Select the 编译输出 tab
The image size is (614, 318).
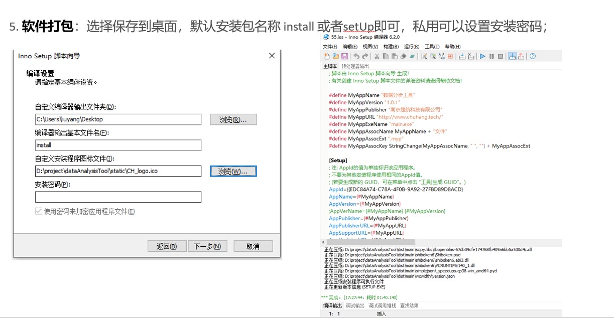tap(332, 305)
